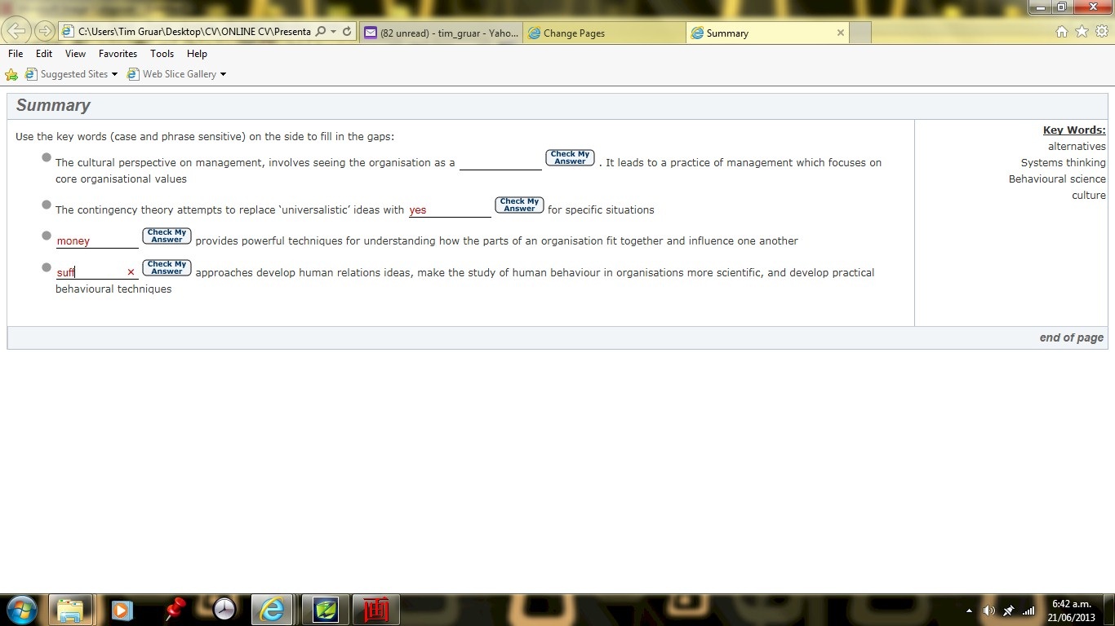The height and width of the screenshot is (626, 1115).
Task: Click the Forward navigation arrow
Action: pyautogui.click(x=45, y=32)
